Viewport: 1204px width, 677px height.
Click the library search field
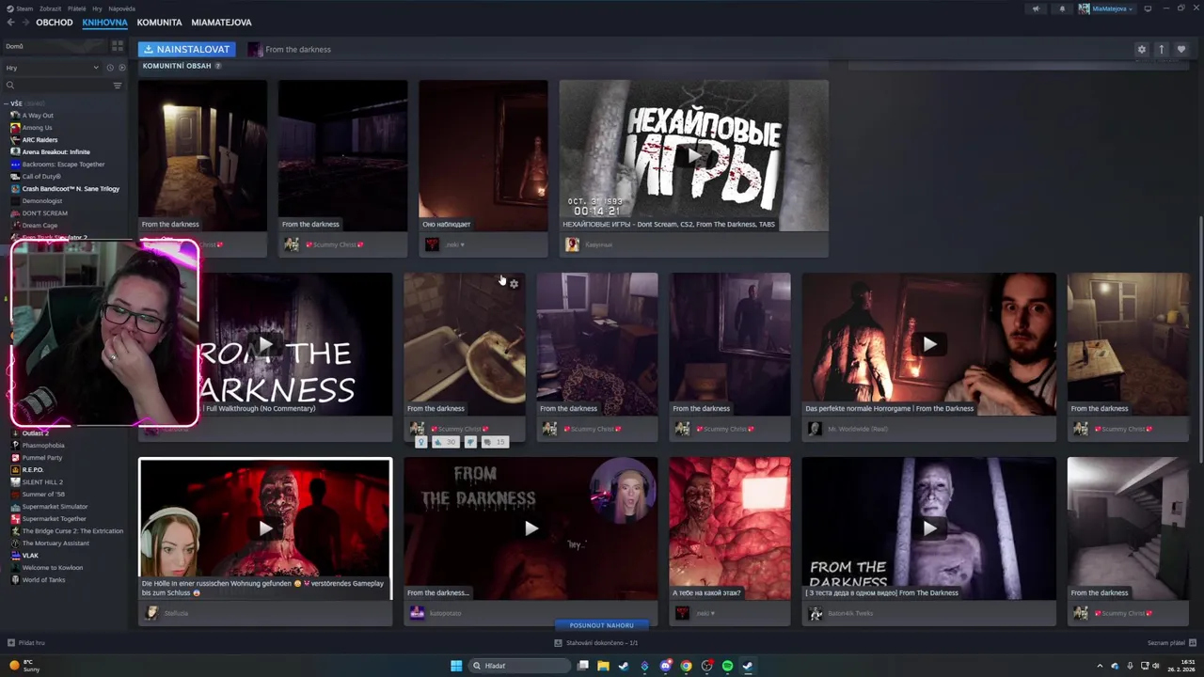click(56, 86)
